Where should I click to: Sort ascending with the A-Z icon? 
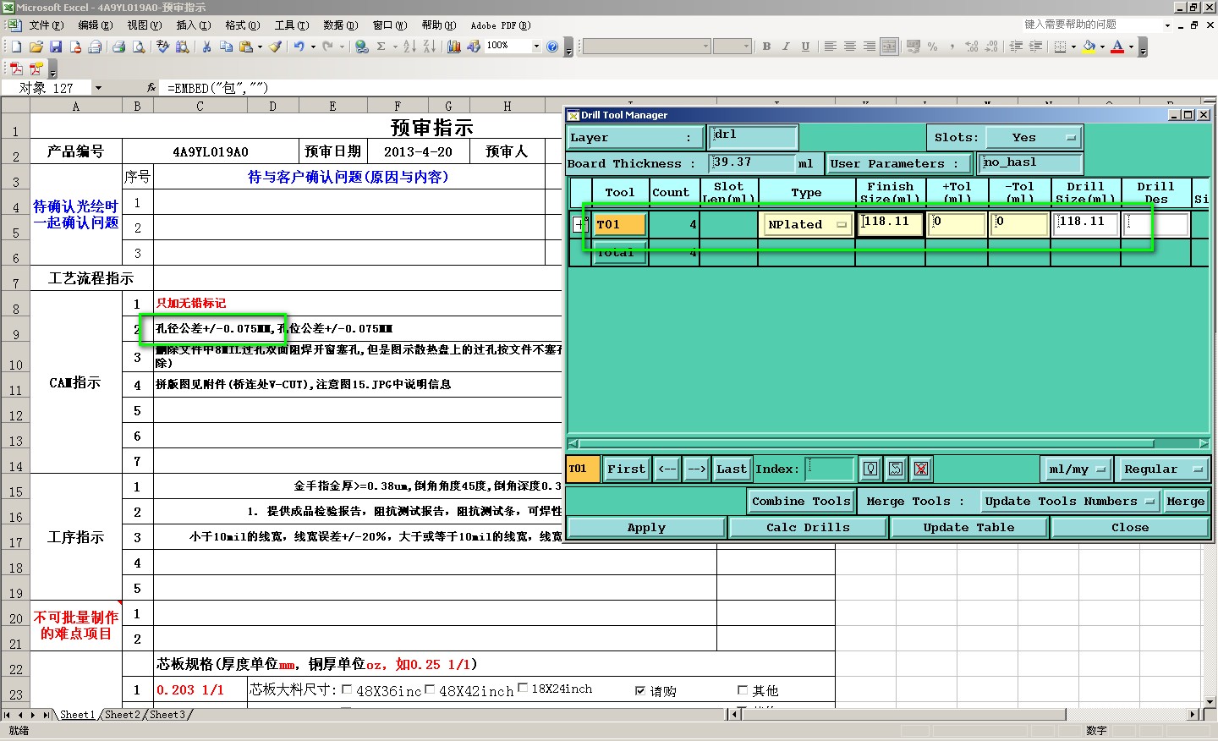click(409, 47)
